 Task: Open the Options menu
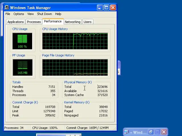[x=19, y=14]
